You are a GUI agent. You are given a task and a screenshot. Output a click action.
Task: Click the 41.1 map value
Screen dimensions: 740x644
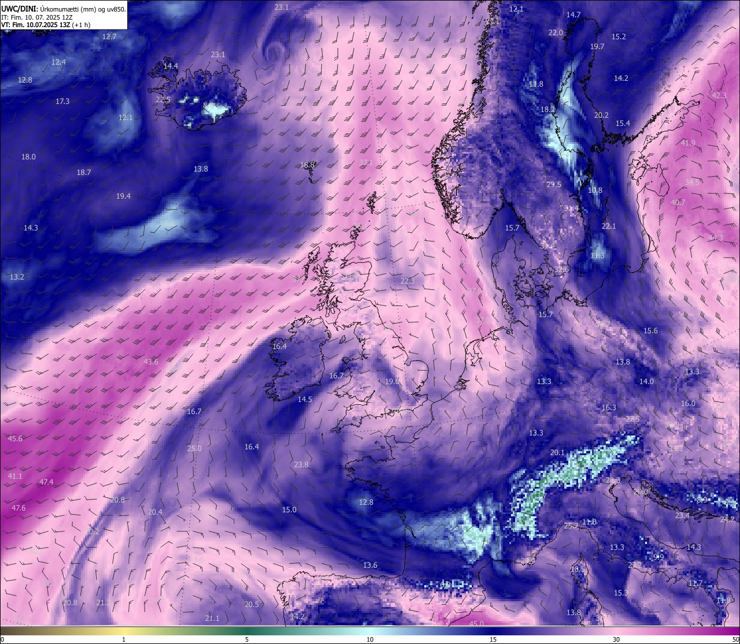[15, 476]
